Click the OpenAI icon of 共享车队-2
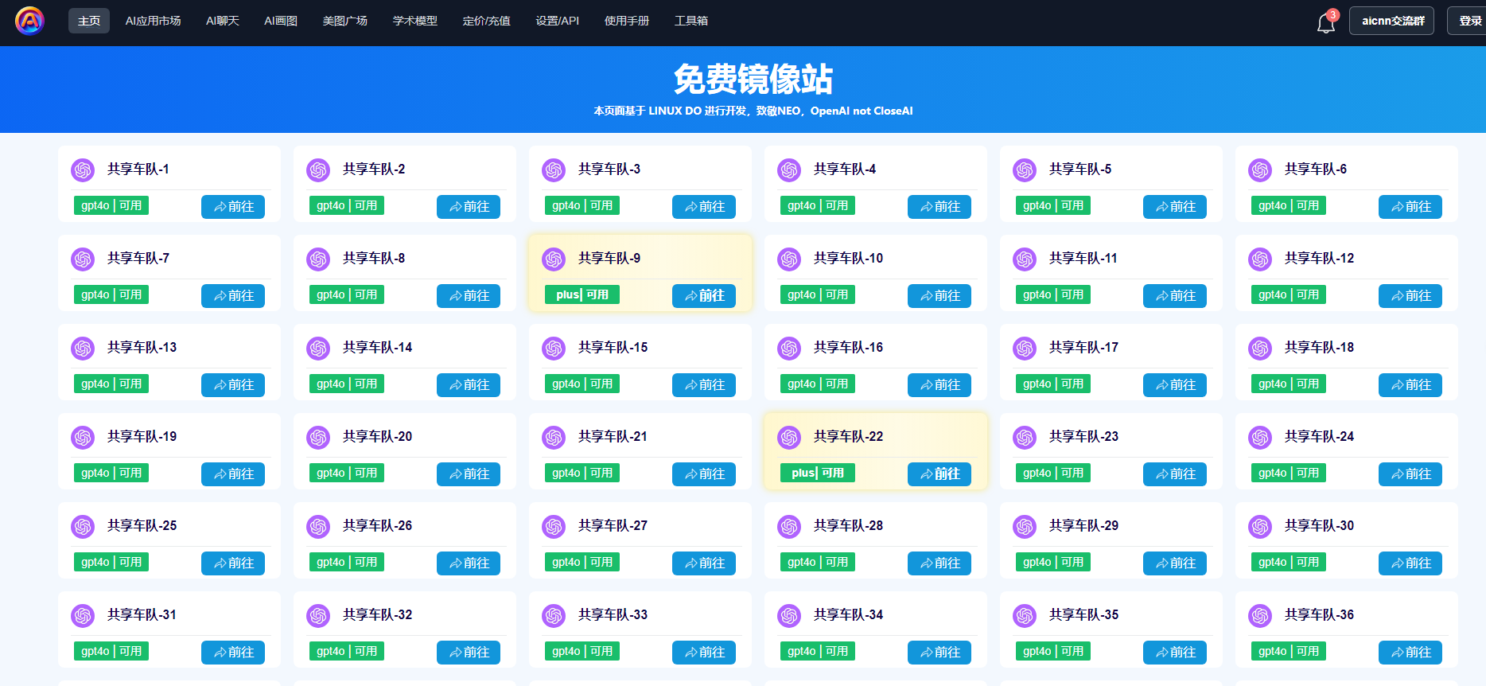The width and height of the screenshot is (1486, 686). (x=318, y=170)
